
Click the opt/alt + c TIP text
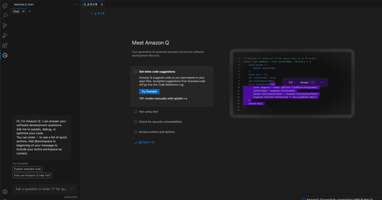coord(163,99)
